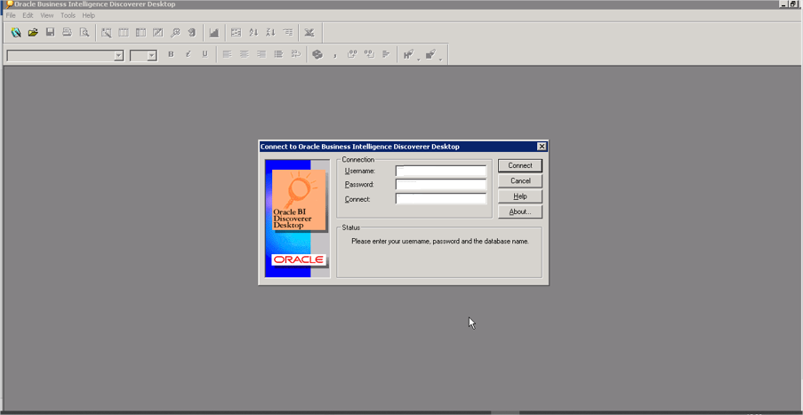Click the Connect database input field
Viewport: 803px width, 415px height.
[x=441, y=198]
